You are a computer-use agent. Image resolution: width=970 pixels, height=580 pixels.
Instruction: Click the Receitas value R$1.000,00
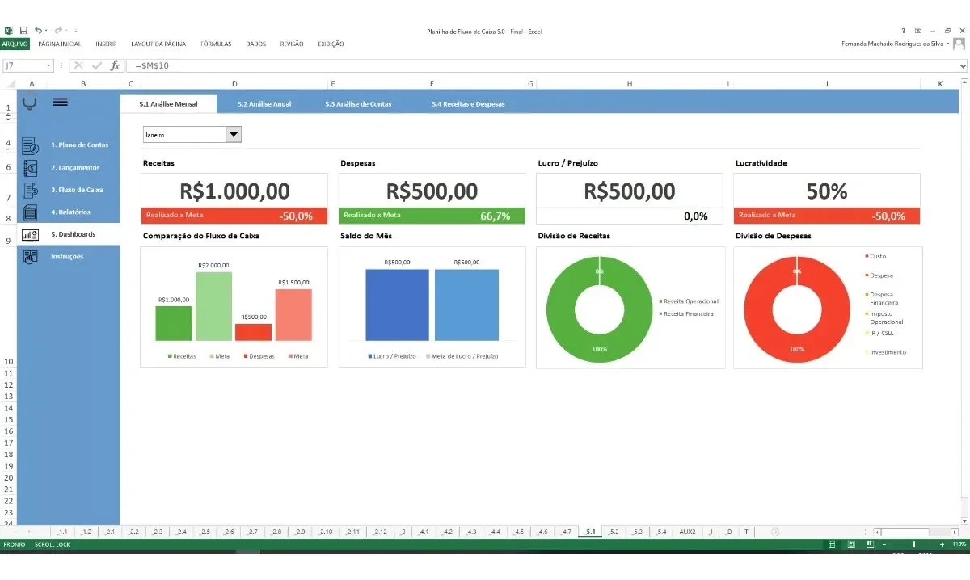pyautogui.click(x=234, y=191)
